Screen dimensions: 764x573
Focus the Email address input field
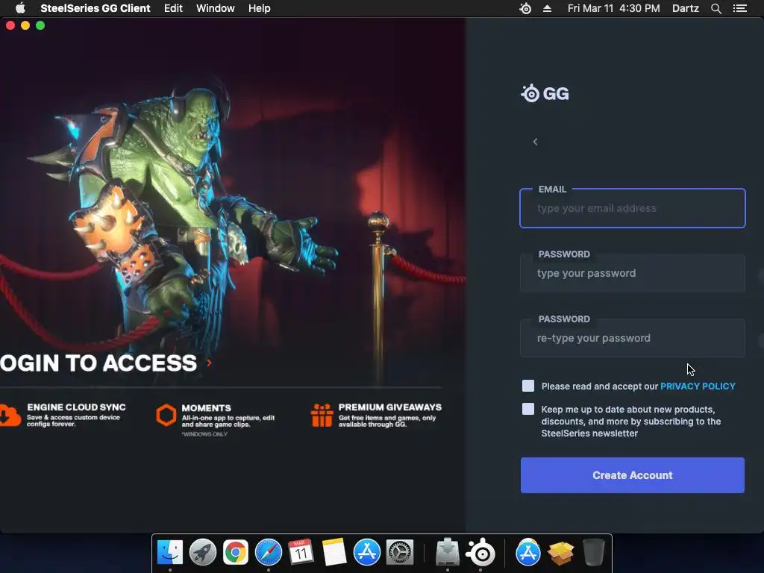(x=633, y=209)
